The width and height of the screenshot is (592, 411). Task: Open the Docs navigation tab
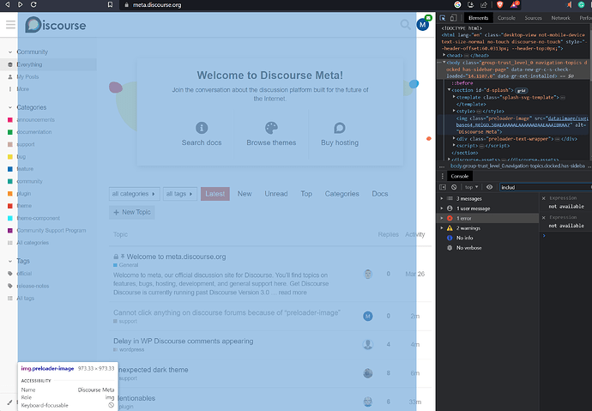pos(380,194)
